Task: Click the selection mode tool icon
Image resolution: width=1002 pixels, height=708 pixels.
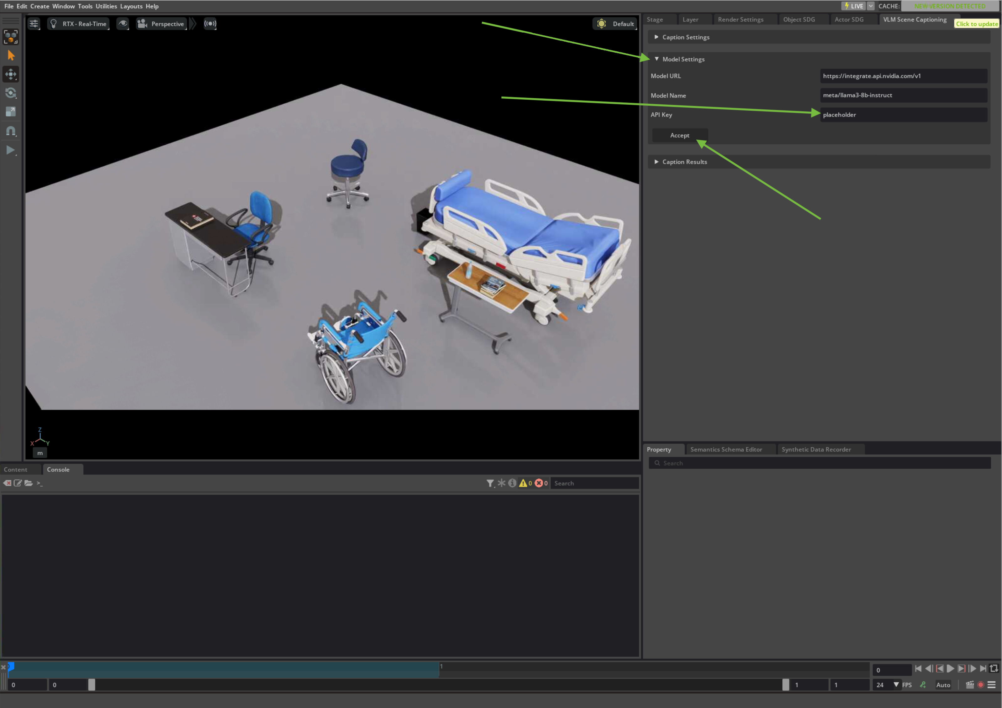Action: pos(11,37)
